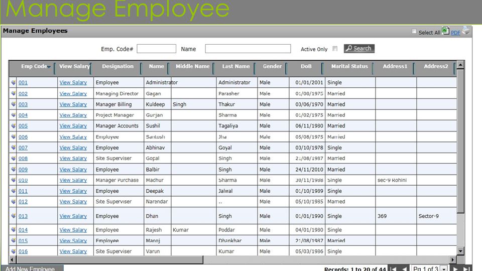The height and width of the screenshot is (271, 482).
Task: Sort by the Last Name column header
Action: pyautogui.click(x=236, y=66)
